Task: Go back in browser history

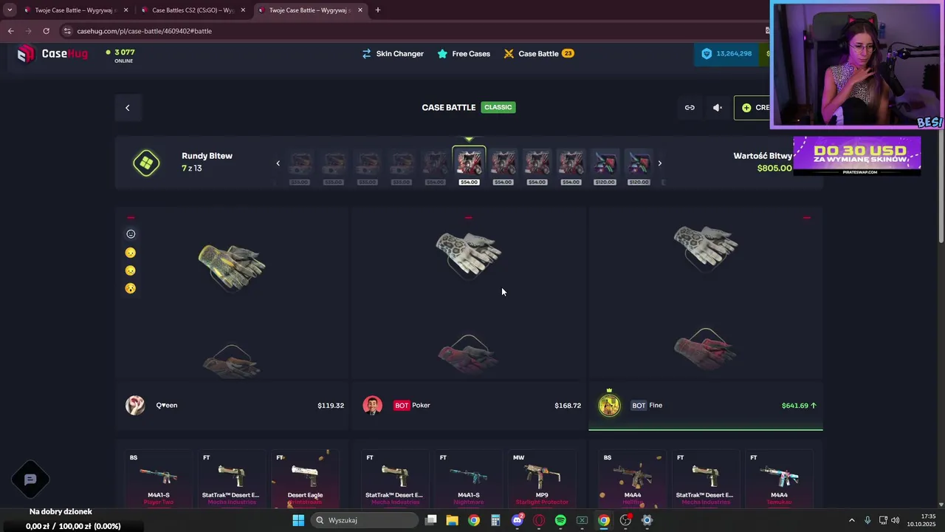Action: point(10,31)
